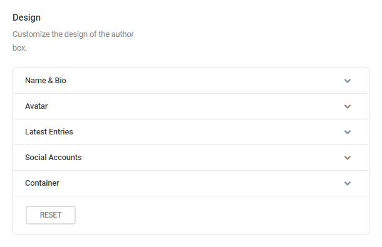Open the Container styling accordion

191,183
